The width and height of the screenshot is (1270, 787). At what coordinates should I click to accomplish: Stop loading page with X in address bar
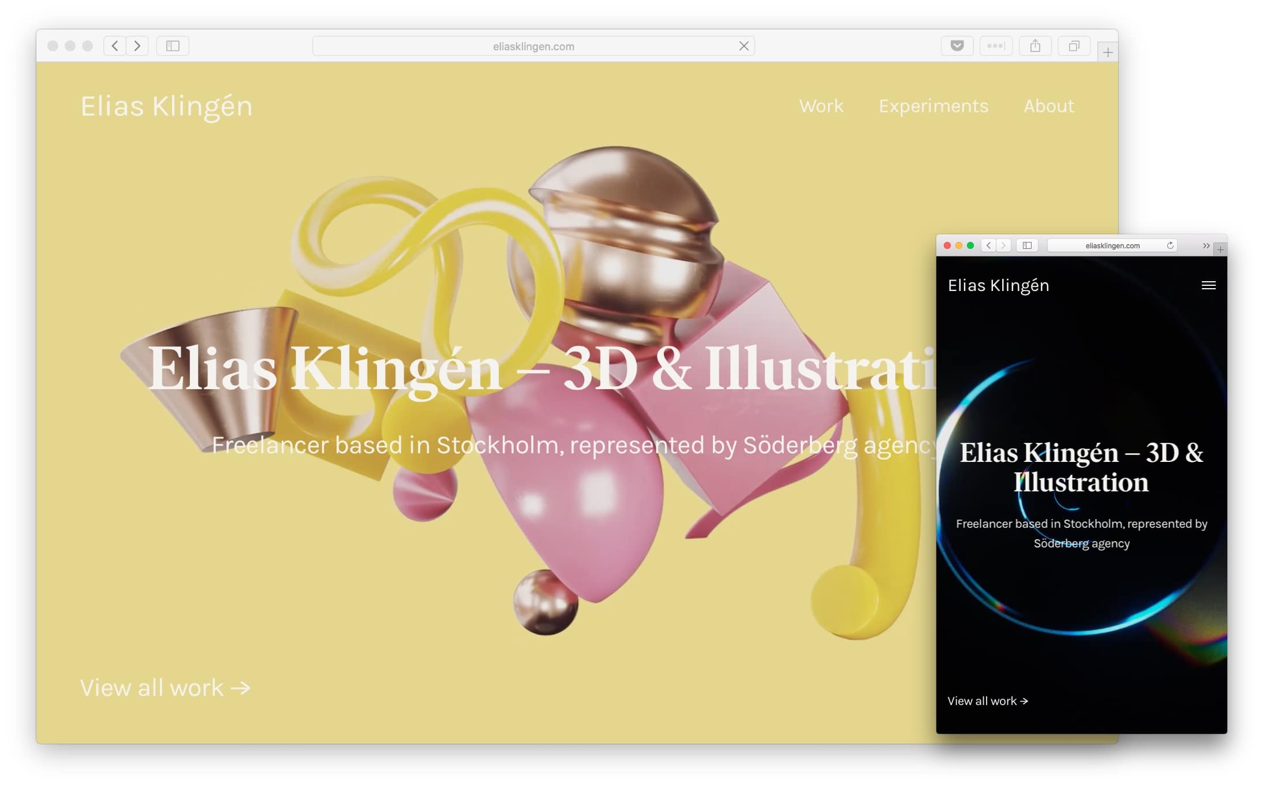[x=744, y=46]
